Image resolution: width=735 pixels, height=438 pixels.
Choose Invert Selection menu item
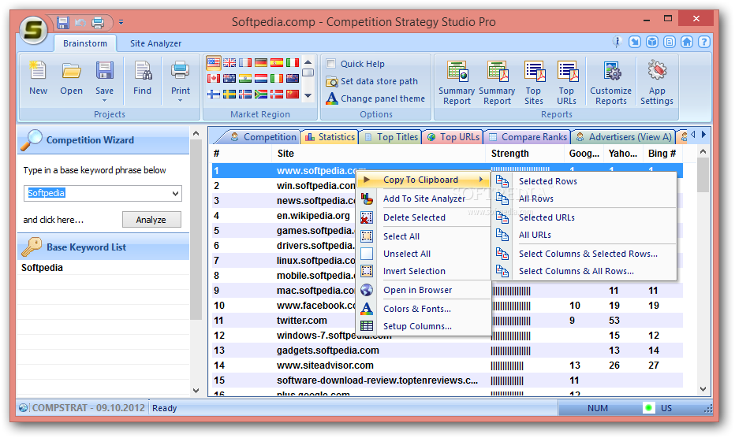point(414,271)
